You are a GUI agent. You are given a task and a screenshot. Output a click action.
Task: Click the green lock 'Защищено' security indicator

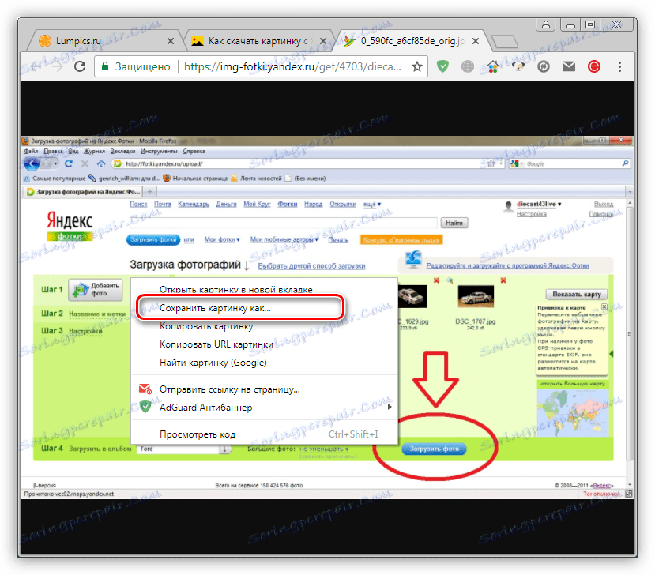tap(136, 66)
